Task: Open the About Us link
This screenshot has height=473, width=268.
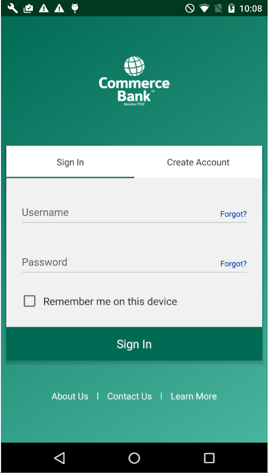Action: pyautogui.click(x=70, y=396)
